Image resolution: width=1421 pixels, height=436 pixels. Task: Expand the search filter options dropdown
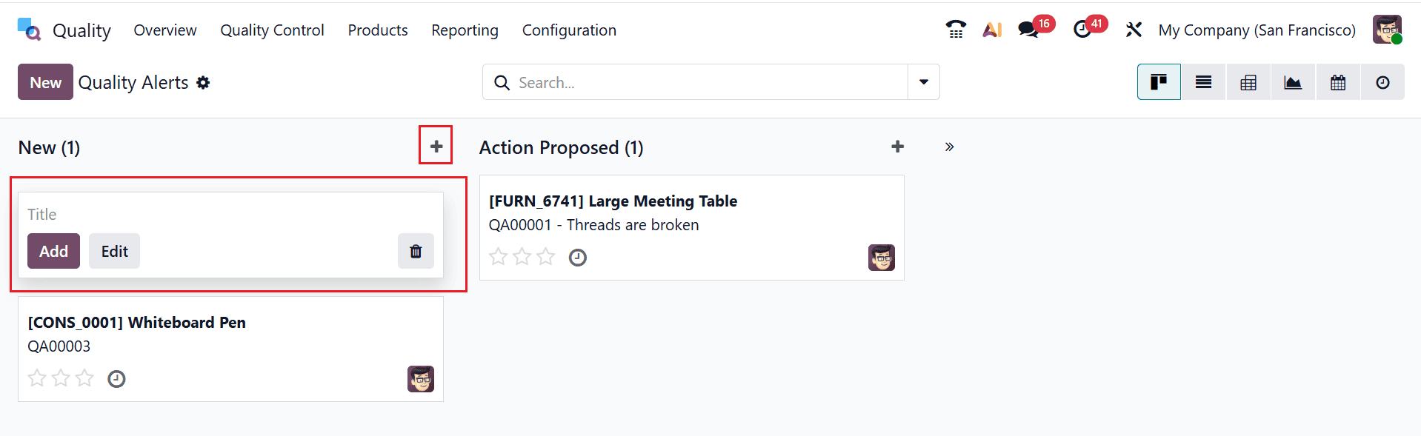(x=922, y=82)
